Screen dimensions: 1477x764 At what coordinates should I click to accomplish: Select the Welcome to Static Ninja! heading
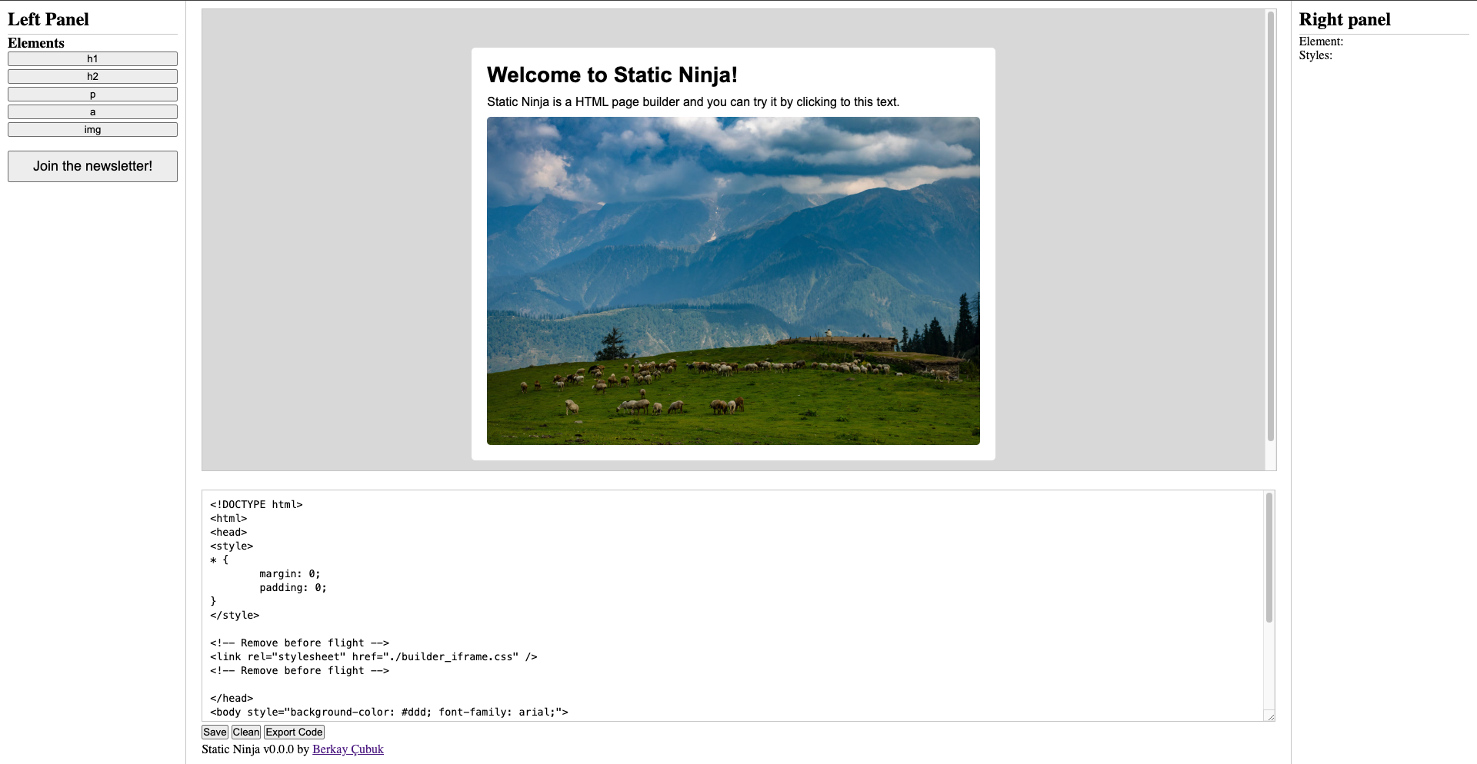612,75
